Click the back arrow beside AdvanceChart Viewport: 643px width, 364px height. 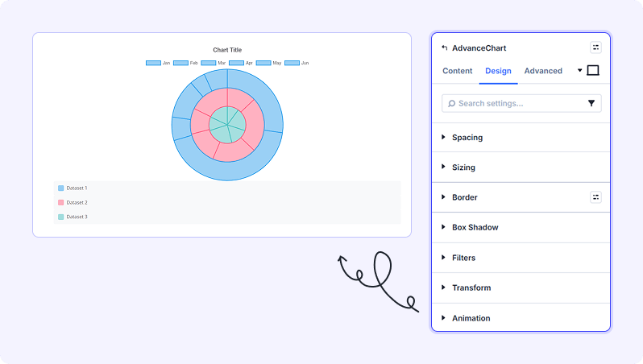point(444,48)
